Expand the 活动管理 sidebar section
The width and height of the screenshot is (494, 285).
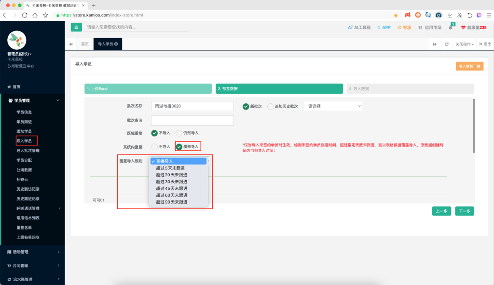pos(32,252)
